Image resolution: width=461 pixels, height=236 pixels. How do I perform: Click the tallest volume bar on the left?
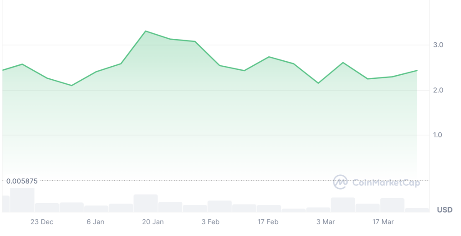click(22, 200)
